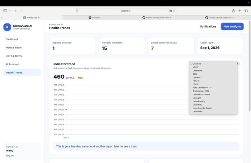Click the blue K KidneyCare logo
This screenshot has width=251, height=163.
click(7, 27)
